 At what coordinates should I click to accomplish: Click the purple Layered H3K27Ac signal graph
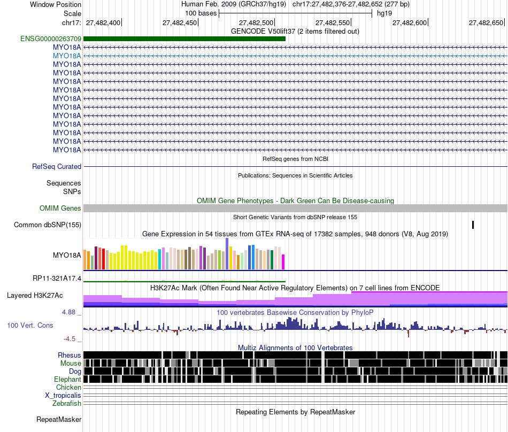click(296, 299)
